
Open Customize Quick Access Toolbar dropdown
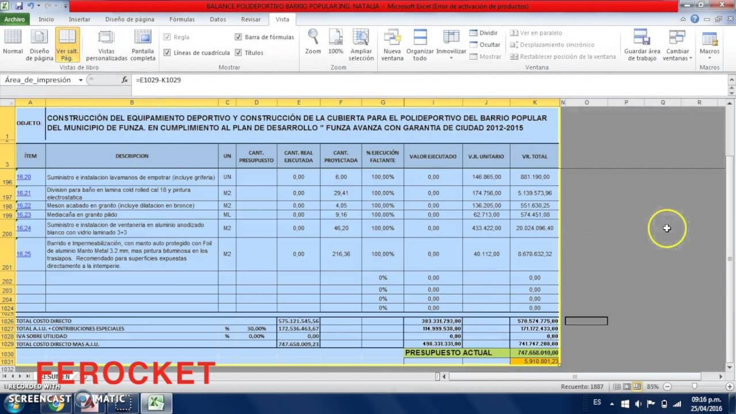[x=65, y=6]
